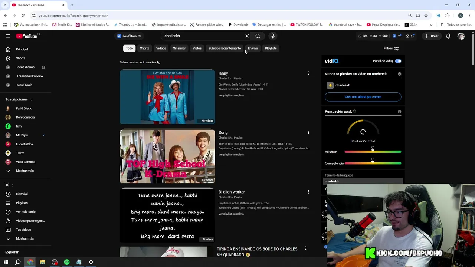Open vidIQ list icon in header
The height and width of the screenshot is (267, 475).
tap(400, 36)
